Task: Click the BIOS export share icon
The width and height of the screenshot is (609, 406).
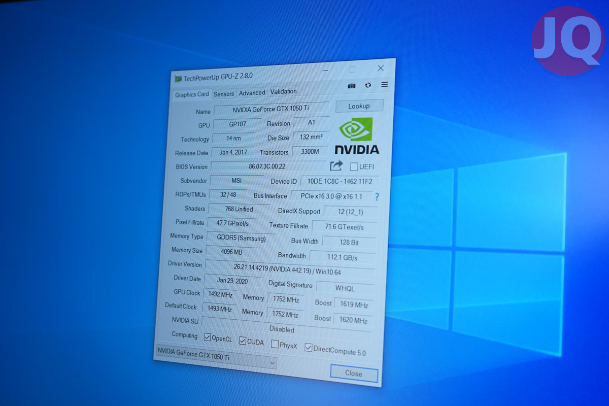Action: (x=336, y=165)
